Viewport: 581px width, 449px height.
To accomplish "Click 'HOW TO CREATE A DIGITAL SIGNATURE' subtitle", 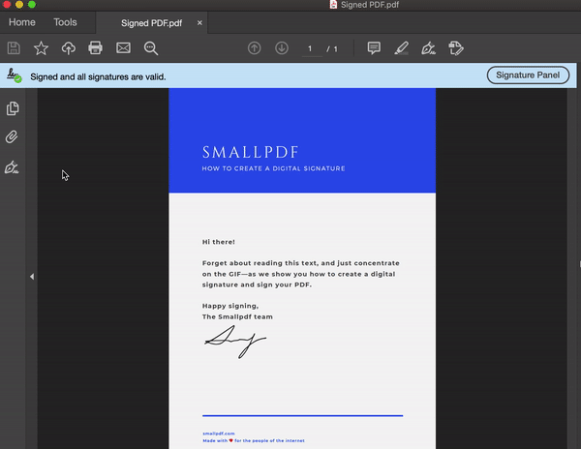I will point(273,168).
